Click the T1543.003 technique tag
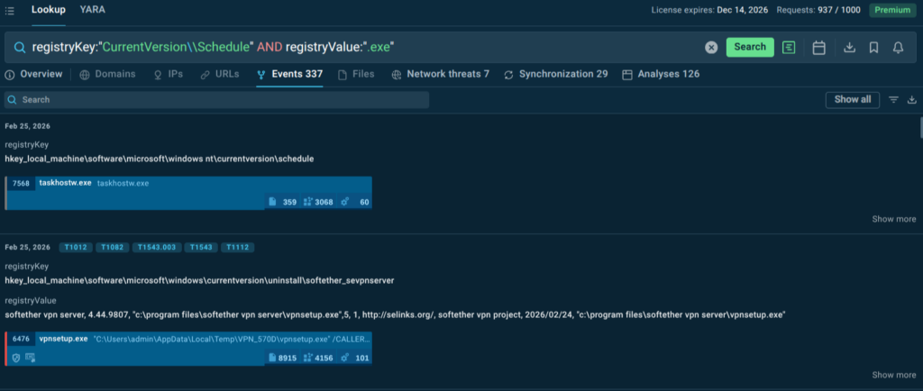The image size is (923, 391). (x=154, y=247)
